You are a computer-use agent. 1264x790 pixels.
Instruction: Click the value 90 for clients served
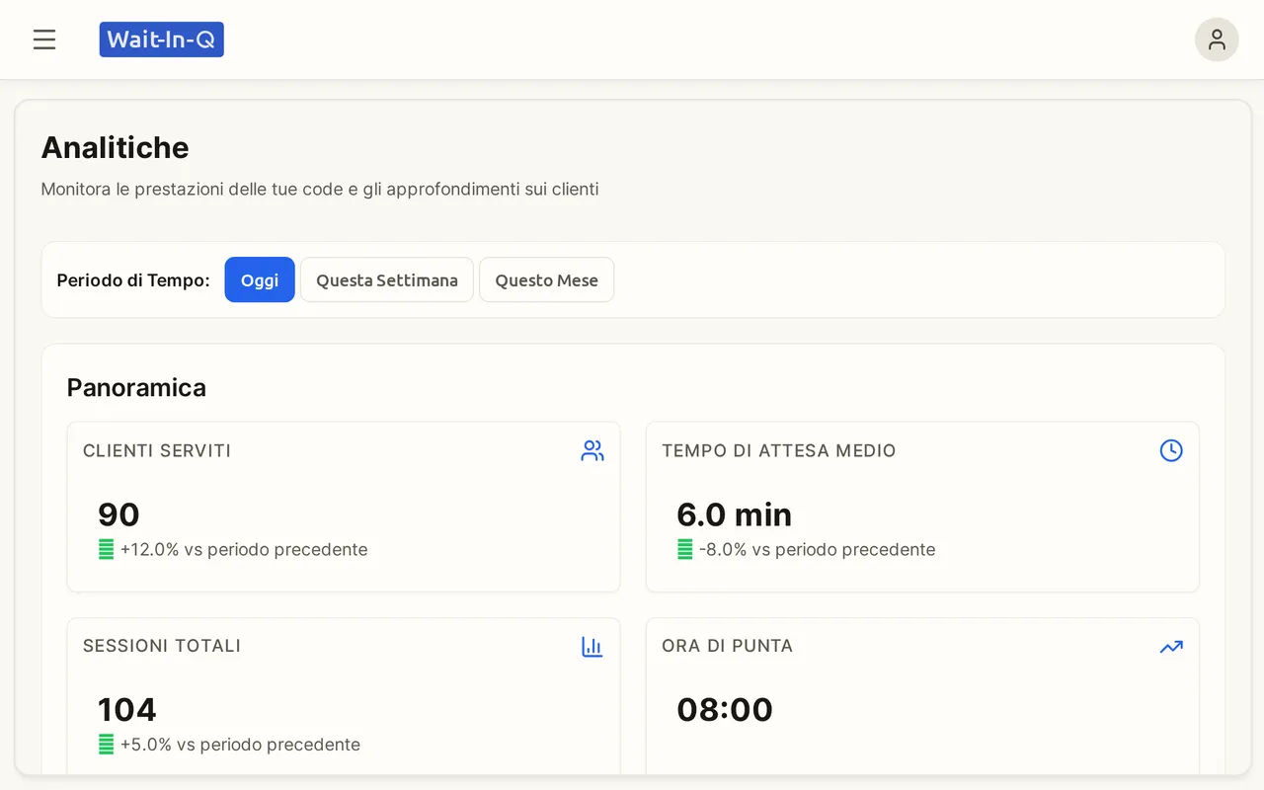pos(118,514)
